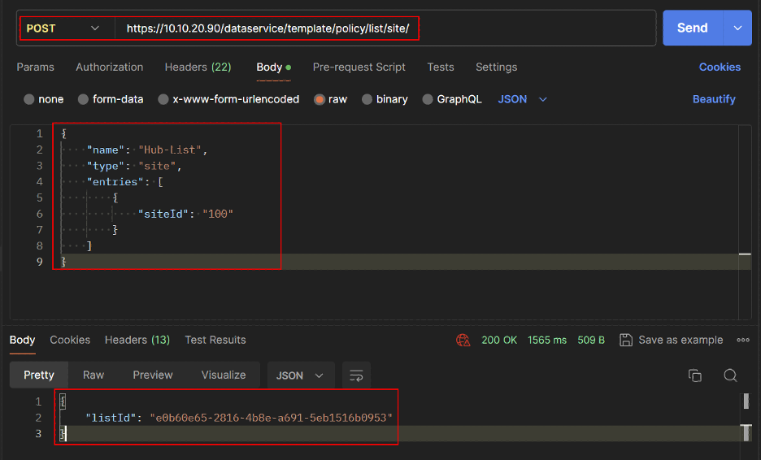Click the network globe icon near status
The image size is (761, 460).
tap(463, 340)
